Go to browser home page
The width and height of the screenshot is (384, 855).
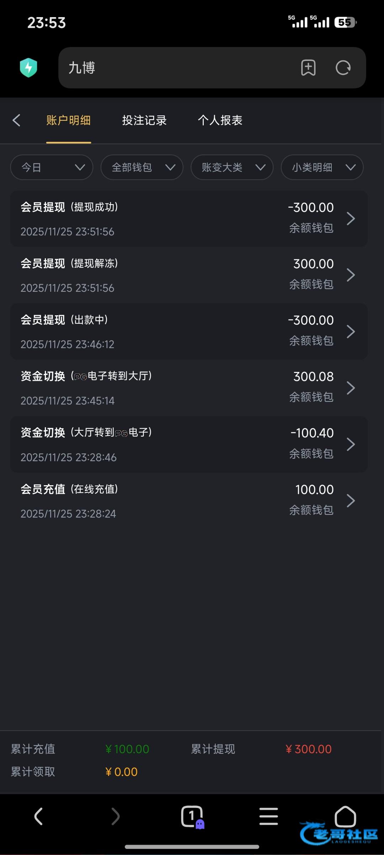345,816
